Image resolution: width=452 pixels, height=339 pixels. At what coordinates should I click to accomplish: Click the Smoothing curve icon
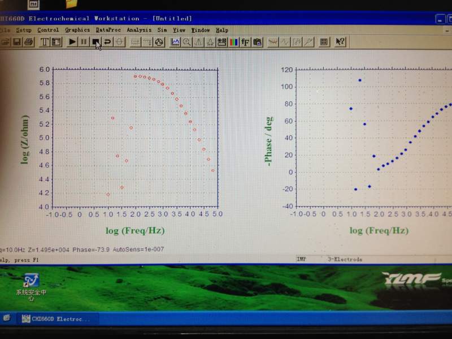(273, 42)
